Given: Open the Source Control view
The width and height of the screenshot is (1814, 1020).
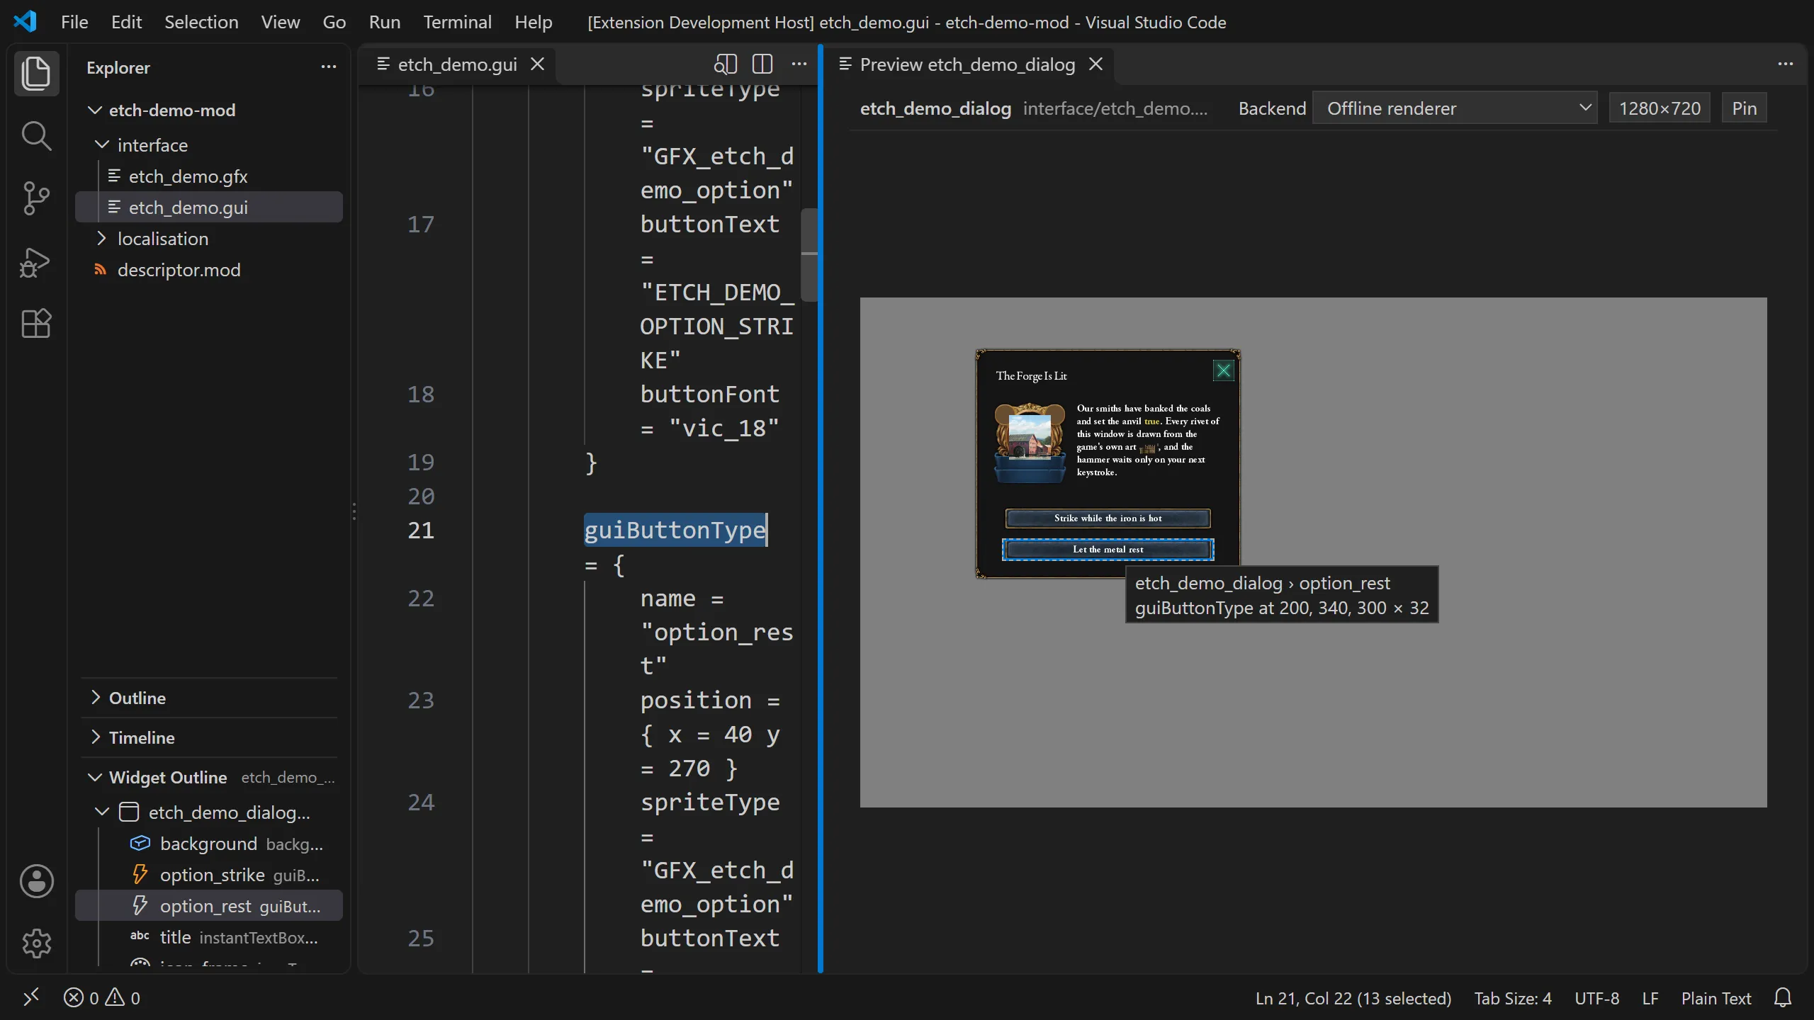Looking at the screenshot, I should pos(36,198).
